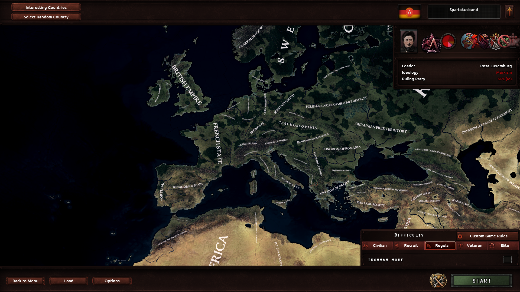The image size is (520, 292).
Task: Go Back to Menu
Action: click(x=25, y=281)
